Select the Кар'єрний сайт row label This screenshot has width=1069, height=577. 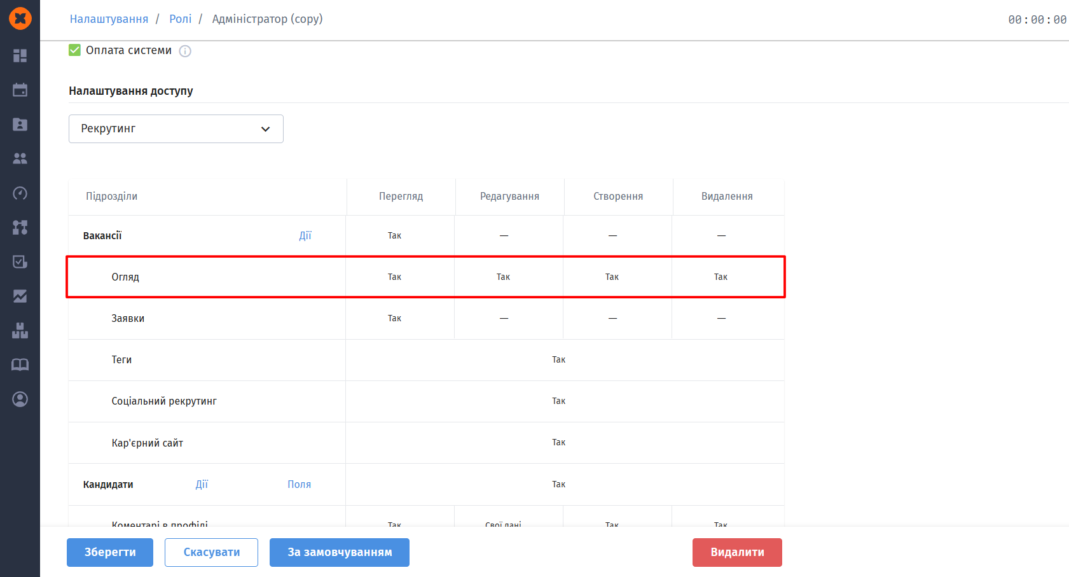(148, 443)
